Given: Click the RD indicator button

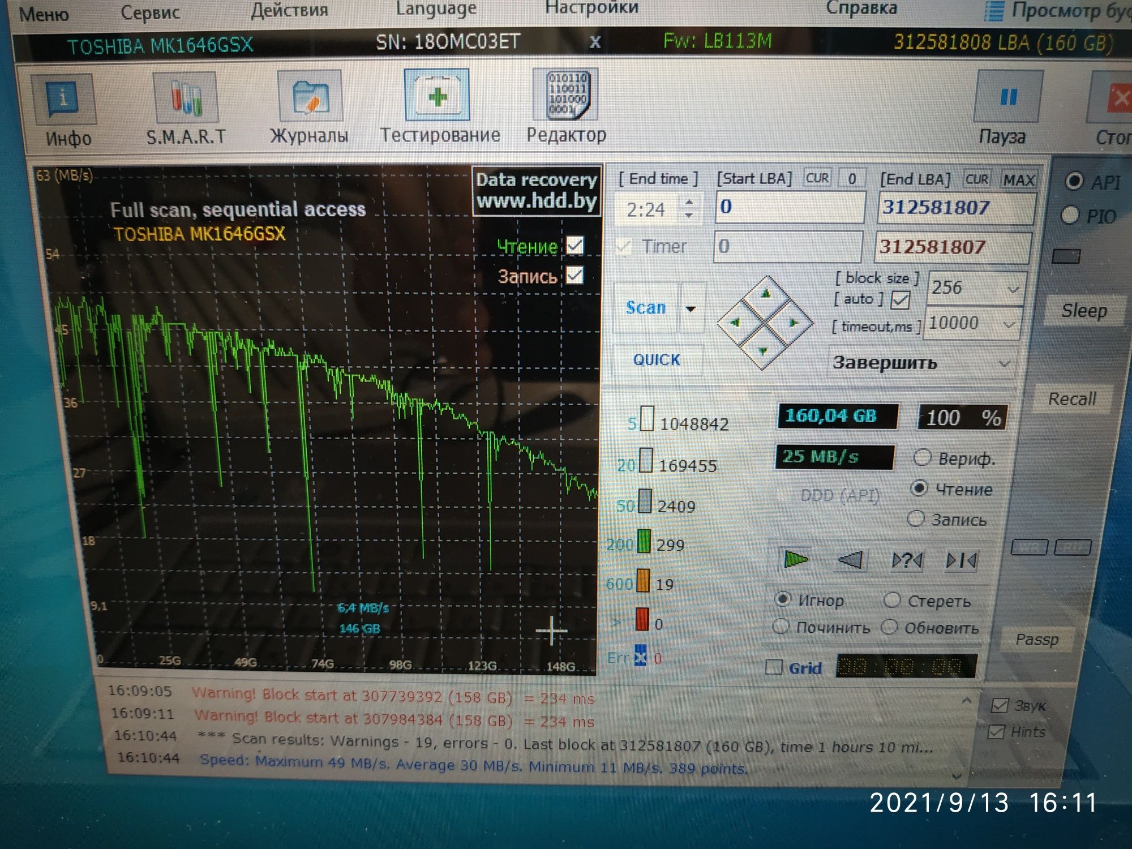Looking at the screenshot, I should [x=1073, y=547].
